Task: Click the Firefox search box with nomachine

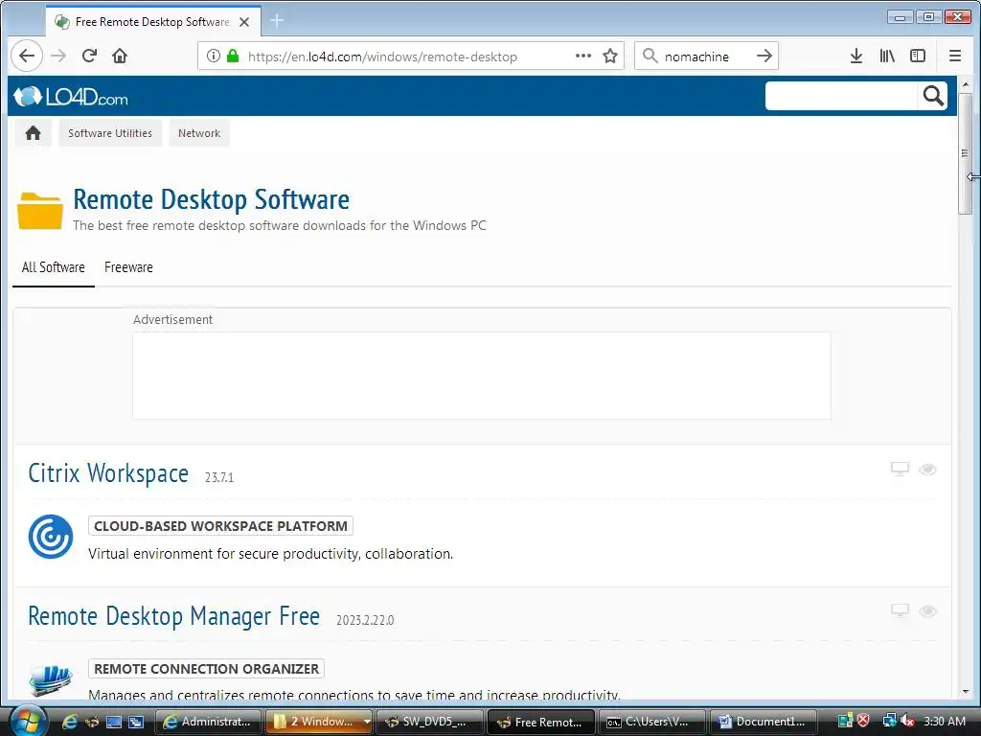Action: [704, 57]
